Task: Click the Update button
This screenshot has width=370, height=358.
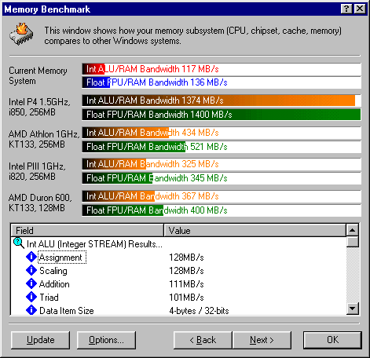Action: 41,340
